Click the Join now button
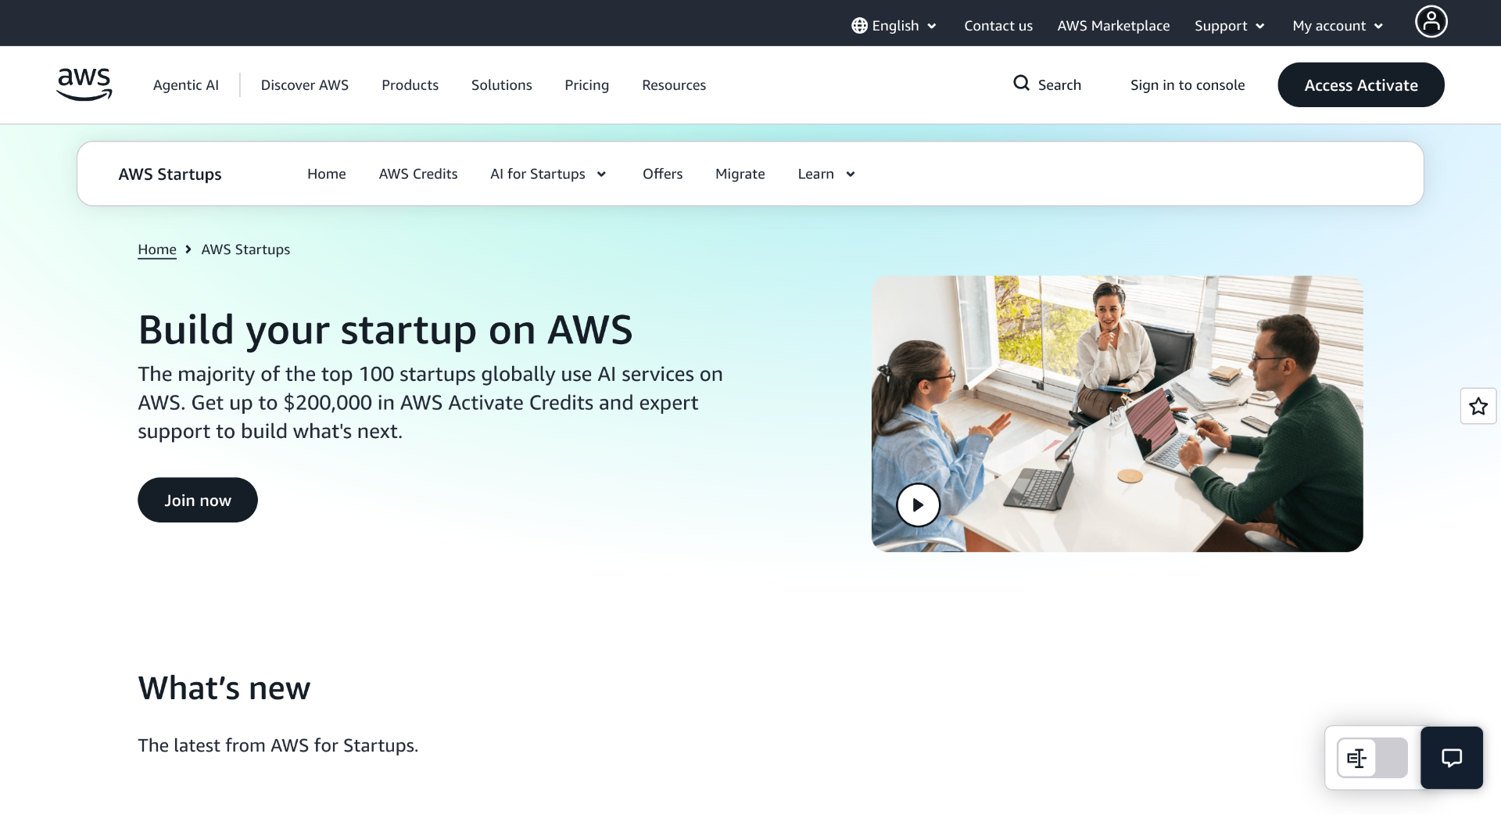This screenshot has height=815, width=1501. point(198,500)
